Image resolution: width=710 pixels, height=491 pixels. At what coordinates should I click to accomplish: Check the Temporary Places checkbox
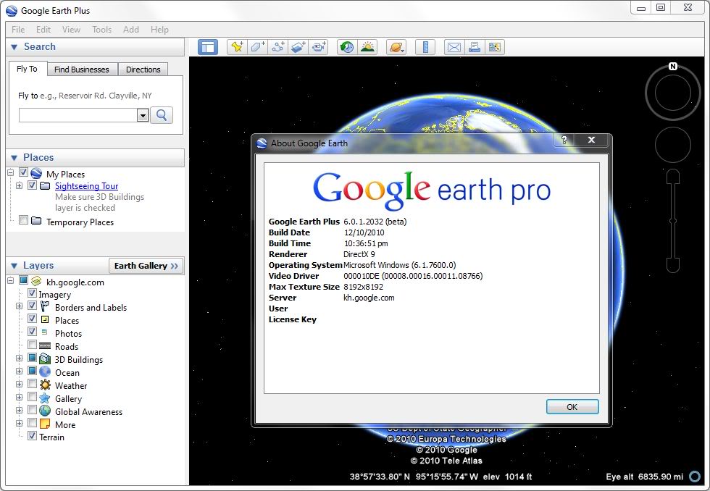coord(23,220)
